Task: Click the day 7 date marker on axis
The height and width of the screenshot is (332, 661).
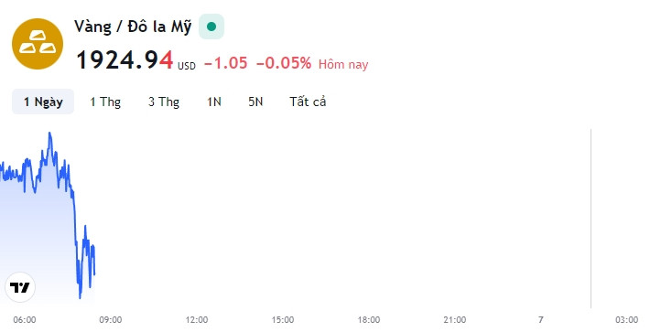Action: click(541, 320)
